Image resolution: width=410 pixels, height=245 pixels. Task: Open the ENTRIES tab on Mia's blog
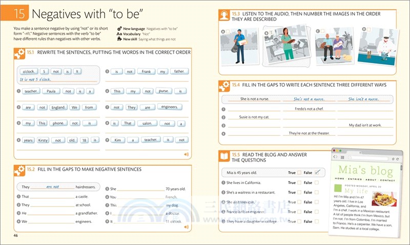pyautogui.click(x=354, y=180)
